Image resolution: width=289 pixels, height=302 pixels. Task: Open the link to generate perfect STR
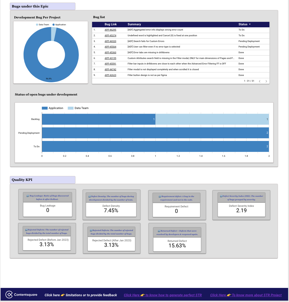[163, 295]
